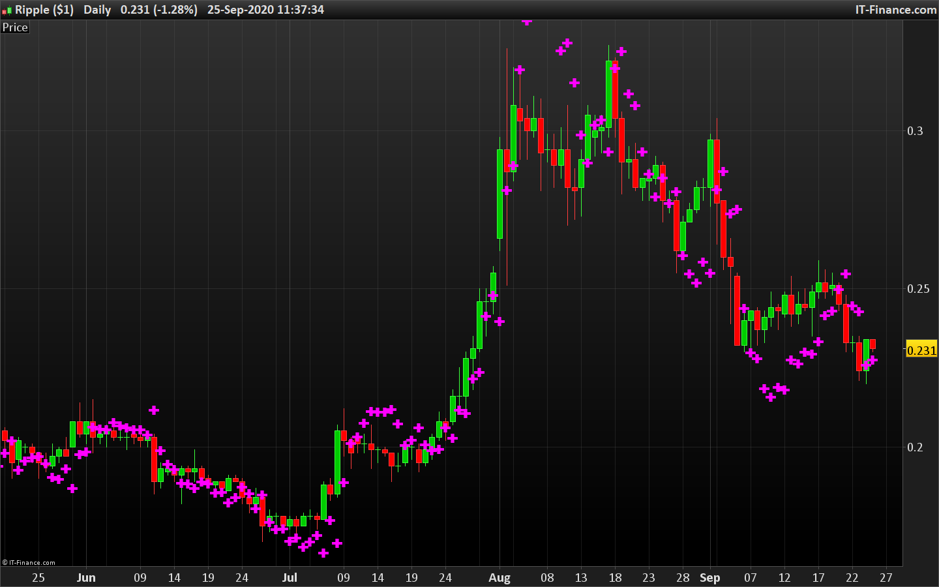Click the '18' August date label
This screenshot has width=939, height=587.
tap(615, 578)
